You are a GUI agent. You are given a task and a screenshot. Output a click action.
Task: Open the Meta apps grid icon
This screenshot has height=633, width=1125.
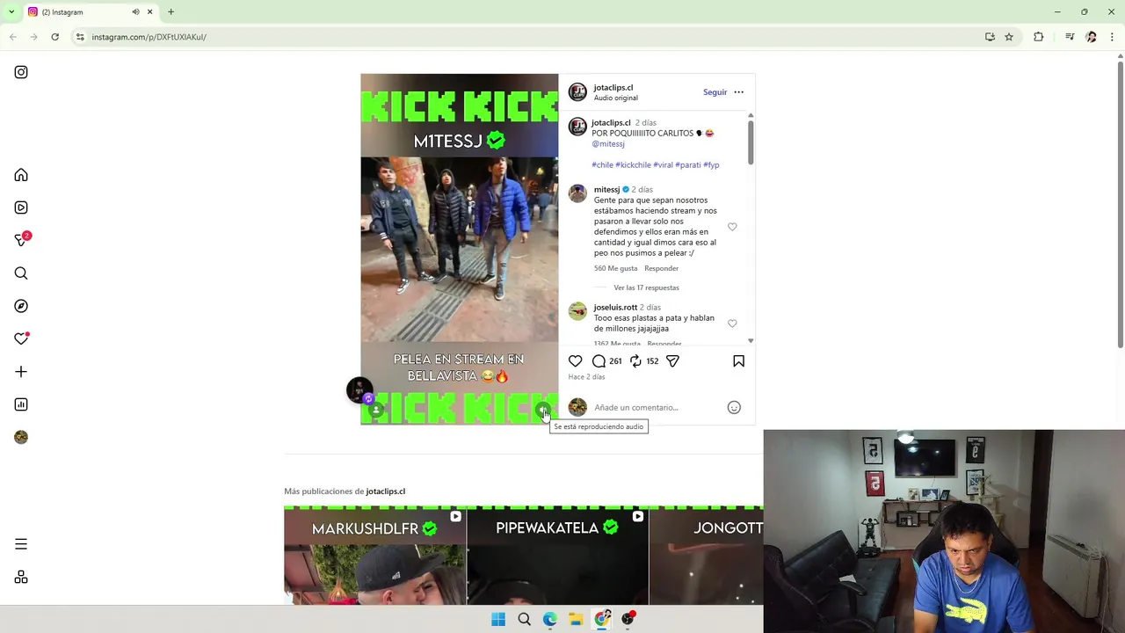pyautogui.click(x=21, y=577)
